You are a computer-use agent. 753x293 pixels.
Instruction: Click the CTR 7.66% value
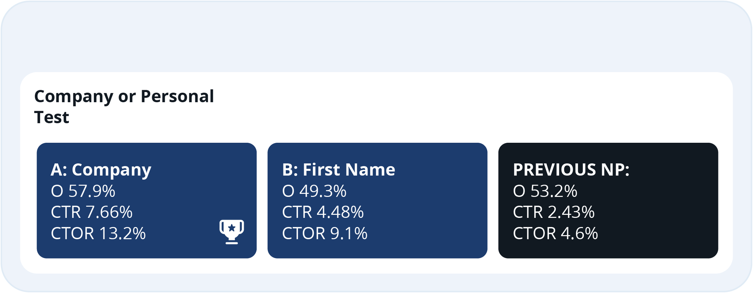point(91,212)
